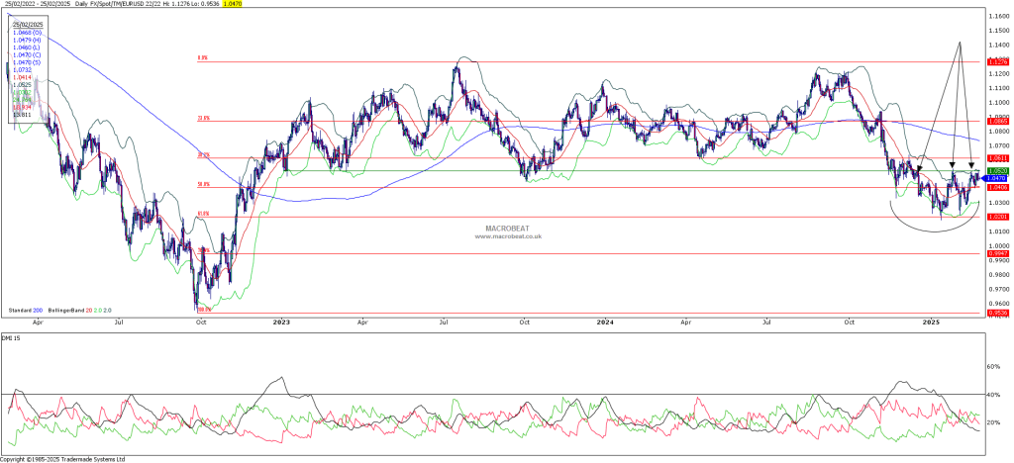Click the red 1.1276 price label
This screenshot has height=463, width=1014.
pos(997,61)
